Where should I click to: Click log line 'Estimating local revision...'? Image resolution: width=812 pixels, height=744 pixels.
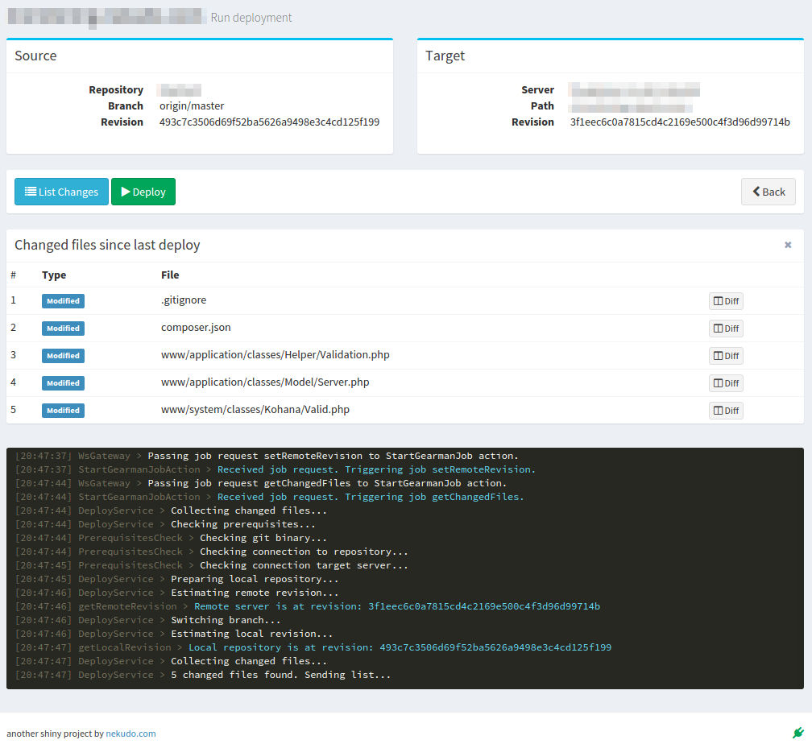(251, 634)
